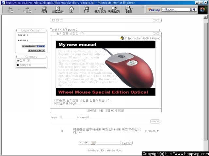Screen dimensions: 209x156
Task: Go forward with the 앞으로 toolbar button
Action: (x=27, y=10)
